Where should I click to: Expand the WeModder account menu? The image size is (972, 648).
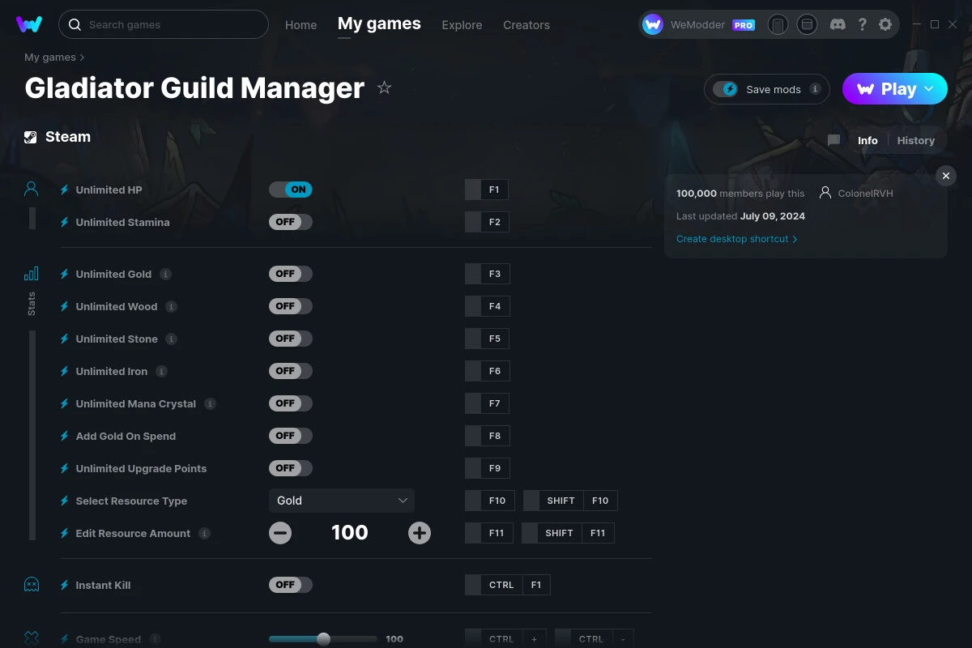[697, 24]
